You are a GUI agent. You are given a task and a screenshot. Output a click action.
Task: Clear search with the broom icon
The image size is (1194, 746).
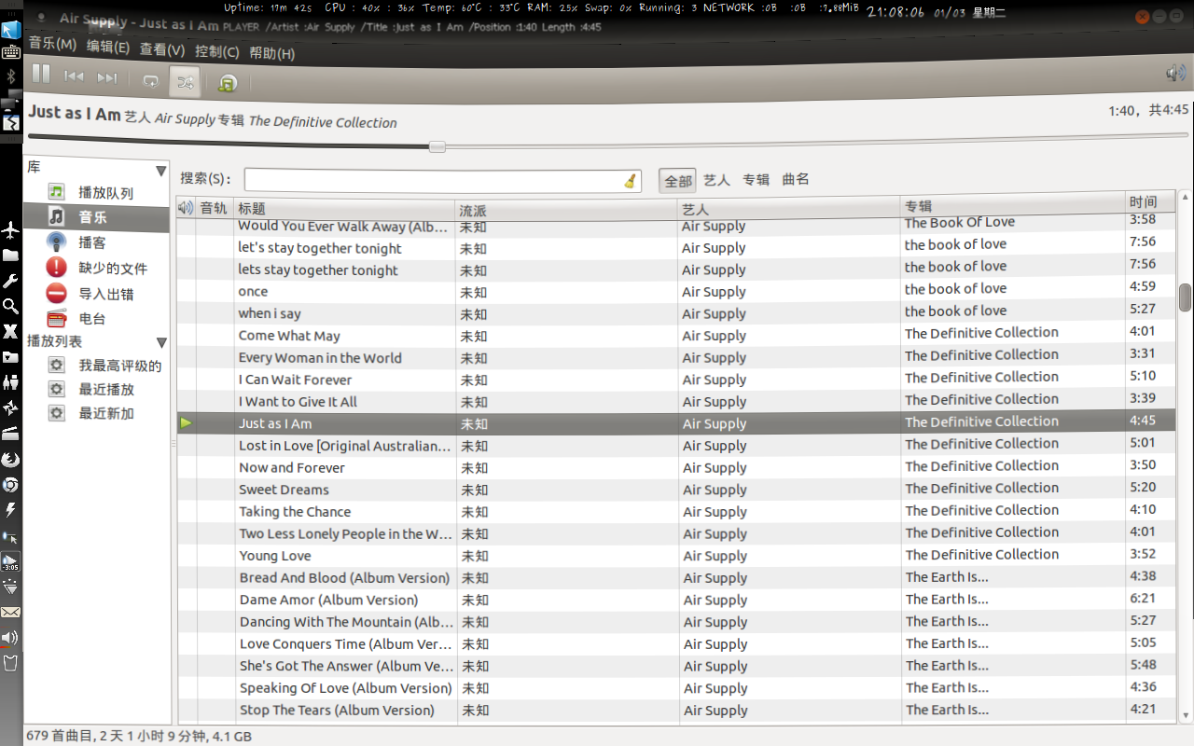tap(631, 181)
